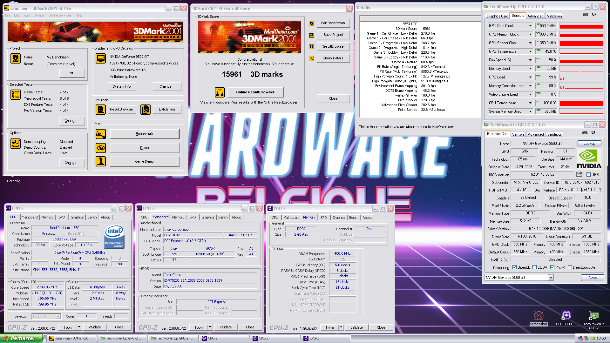This screenshot has height=343, width=610.
Task: Click the Game Demo icon
Action: click(x=101, y=161)
